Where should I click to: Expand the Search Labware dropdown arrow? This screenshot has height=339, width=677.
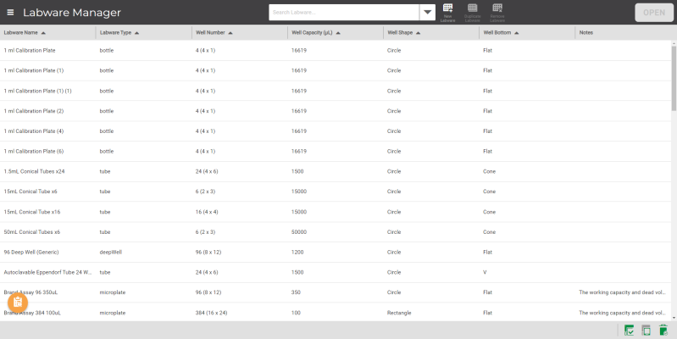pos(428,13)
